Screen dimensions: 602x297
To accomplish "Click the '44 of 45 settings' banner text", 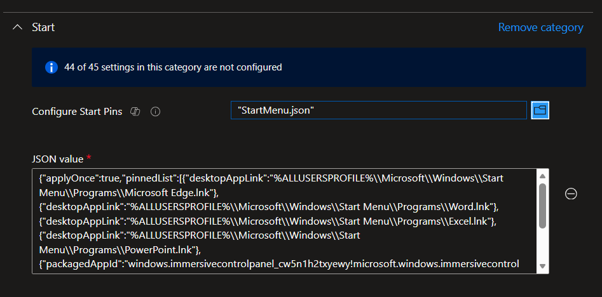I will point(173,67).
